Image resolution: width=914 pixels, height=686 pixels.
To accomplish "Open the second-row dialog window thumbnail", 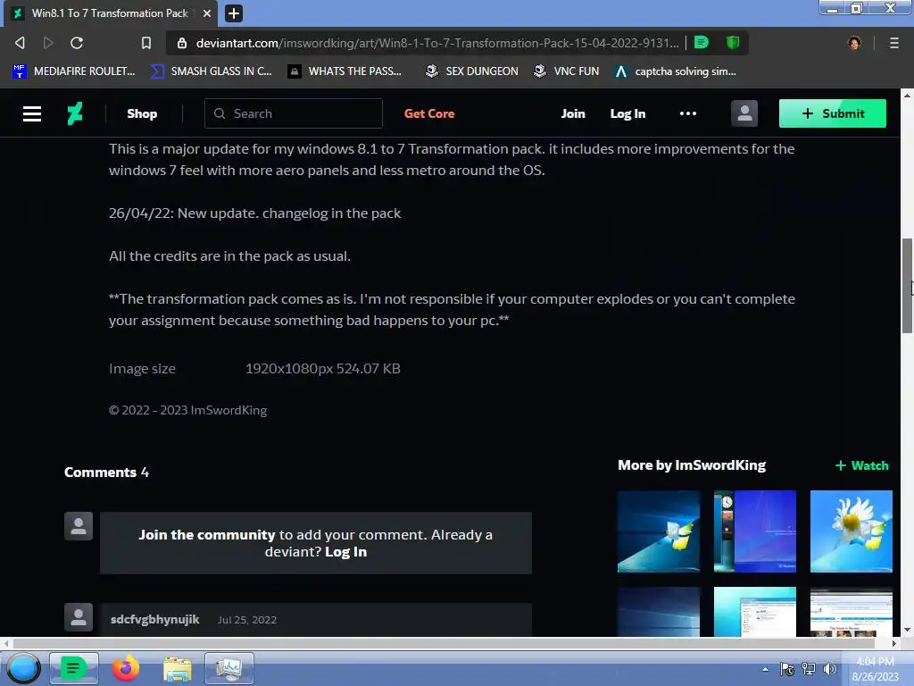I will point(755,612).
